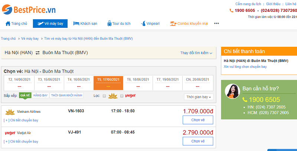The height and width of the screenshot is (151, 297).
Task: Open the Thời gian bay dropdown
Action: (x=199, y=97)
